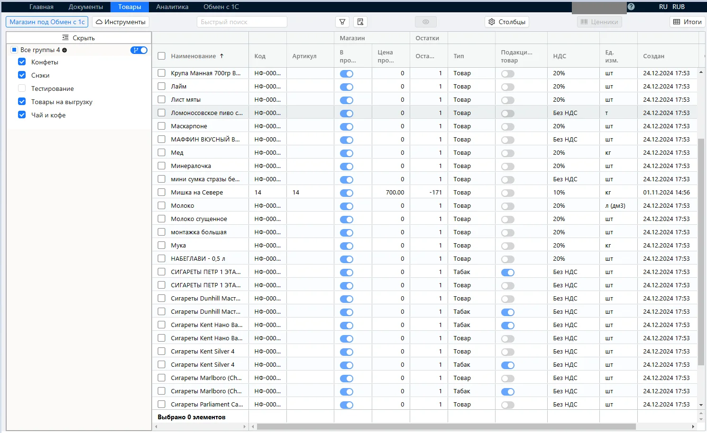Toggle В продаже switch for Лист мяты
The width and height of the screenshot is (707, 433).
pos(347,100)
